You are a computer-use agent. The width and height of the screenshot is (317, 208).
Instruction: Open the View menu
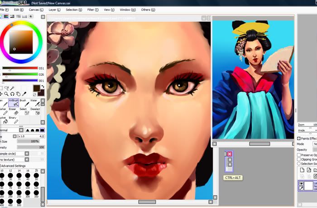(109, 10)
